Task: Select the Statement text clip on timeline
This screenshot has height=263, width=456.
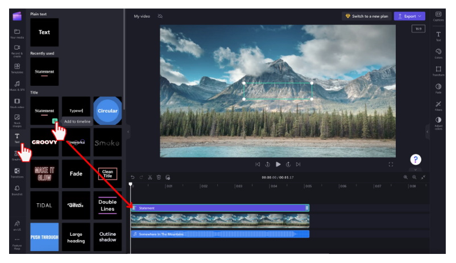Action: coord(220,208)
